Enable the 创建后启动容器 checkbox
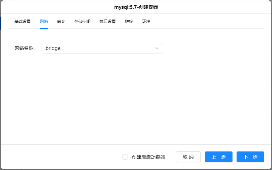 click(x=125, y=157)
